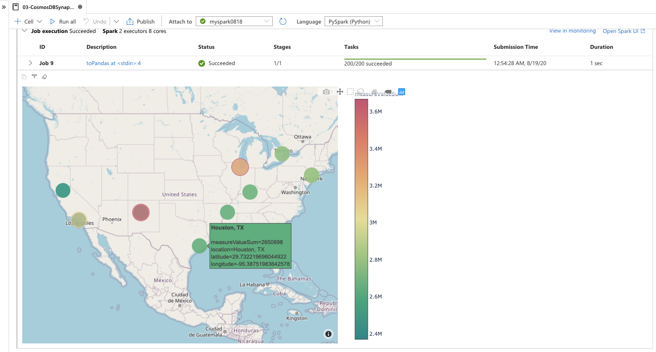Viewport: 656px width, 352px height.
Task: Select the pan tool in plot toolbar
Action: coord(340,92)
